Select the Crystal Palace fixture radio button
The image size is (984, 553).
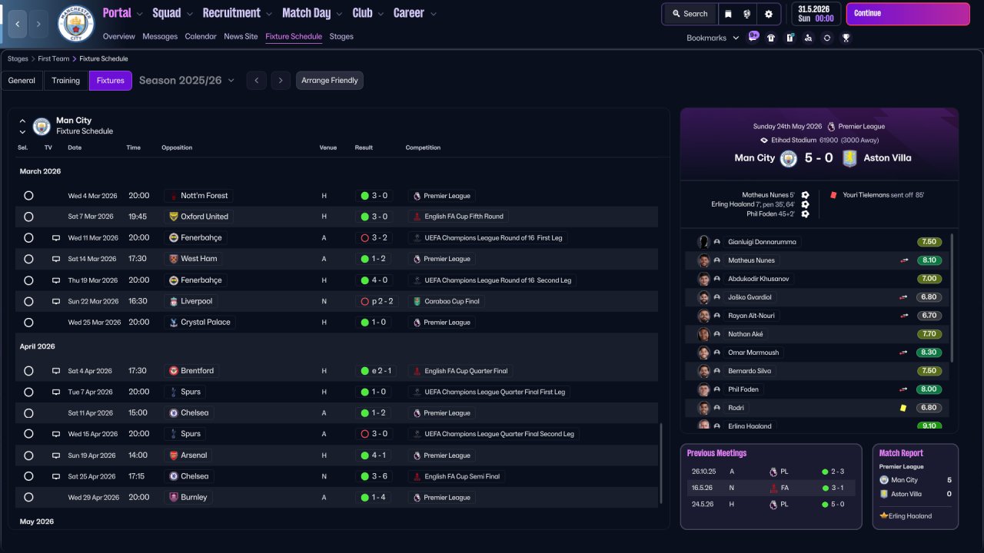coord(28,323)
